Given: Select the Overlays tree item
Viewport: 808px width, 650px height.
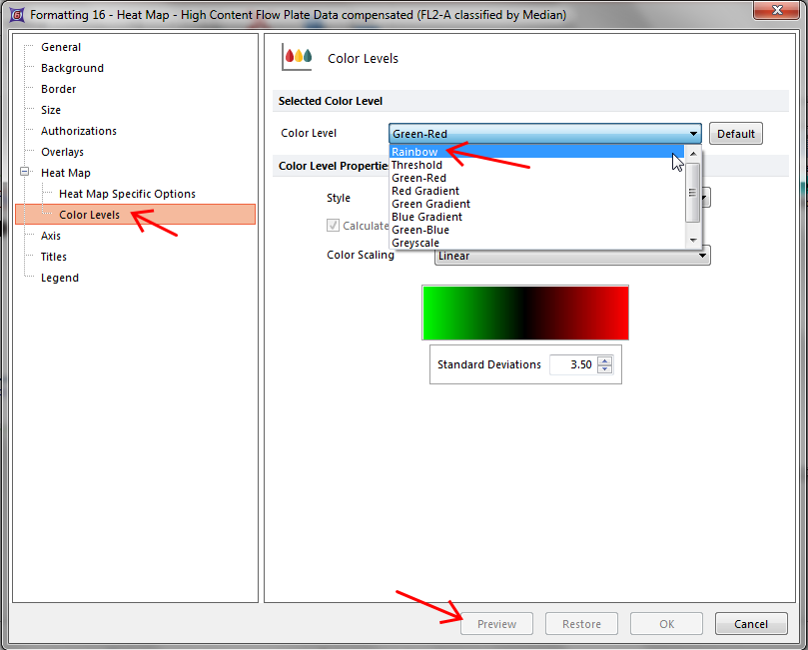Looking at the screenshot, I should [x=62, y=152].
